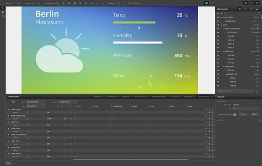The height and width of the screenshot is (166, 262).
Task: Jump to the rain state marker
Action: (151, 106)
